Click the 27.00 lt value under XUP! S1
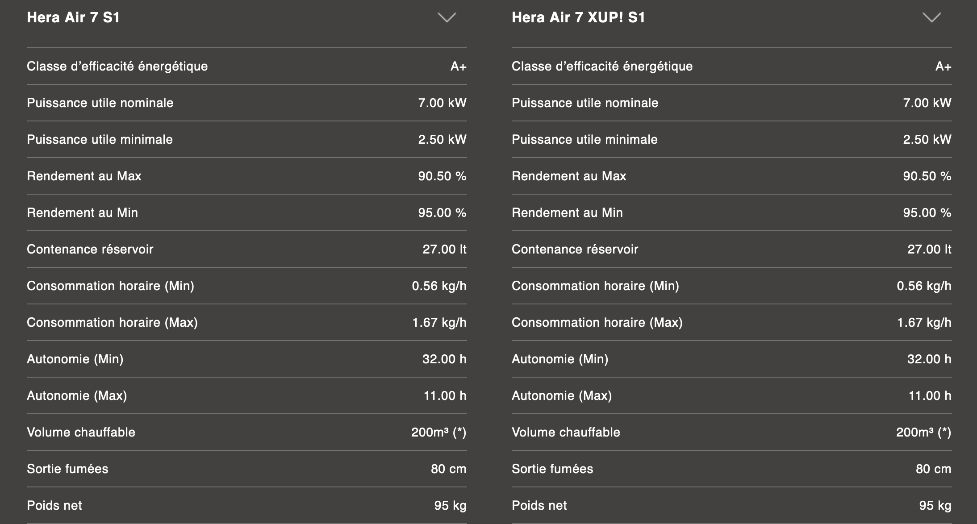This screenshot has height=524, width=977. 929,250
